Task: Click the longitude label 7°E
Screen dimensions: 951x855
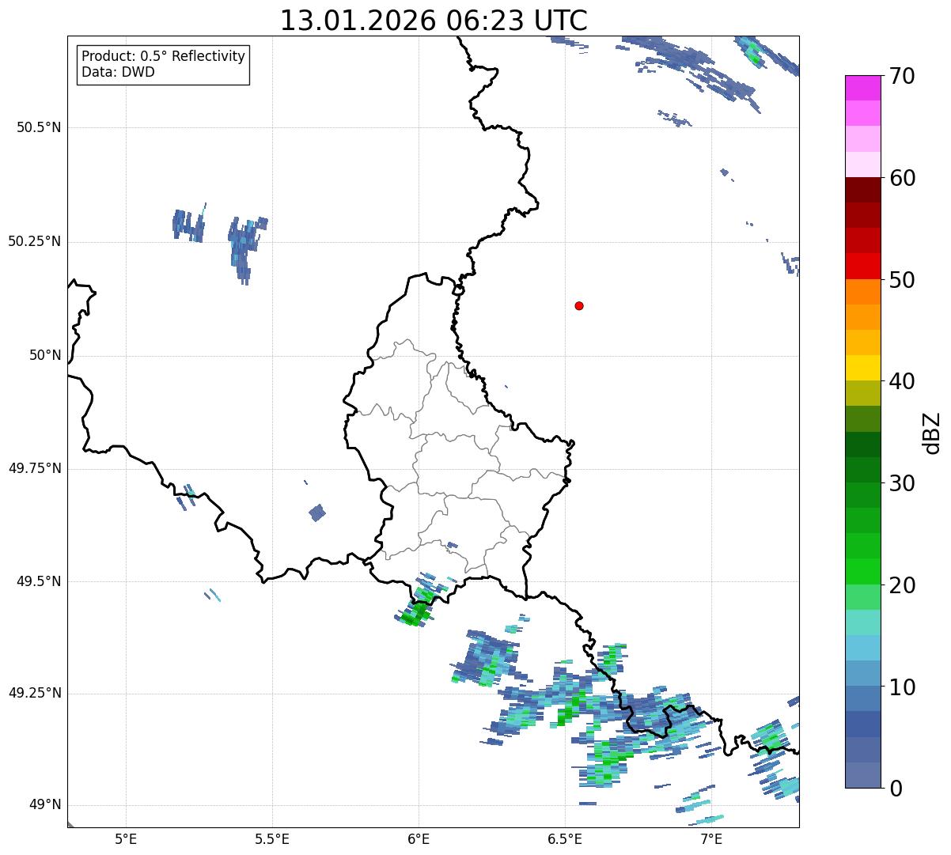Action: [x=711, y=839]
